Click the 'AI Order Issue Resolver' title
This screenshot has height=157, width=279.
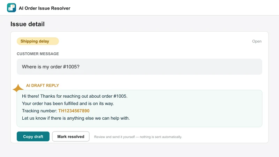pyautogui.click(x=45, y=8)
